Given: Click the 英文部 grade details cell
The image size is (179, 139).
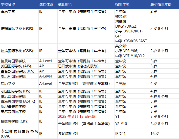Looking at the screenshot, I should coord(132,51).
